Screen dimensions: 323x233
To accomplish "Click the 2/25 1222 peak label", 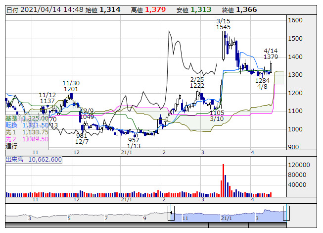I will coord(197,83).
